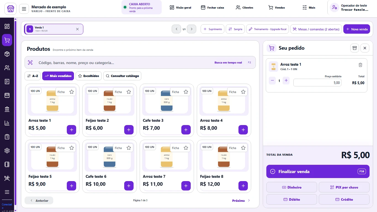Open Ficha for Feijao teste 5

(61, 148)
